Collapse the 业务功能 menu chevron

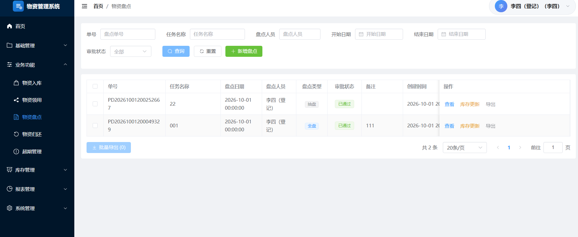[x=65, y=64]
